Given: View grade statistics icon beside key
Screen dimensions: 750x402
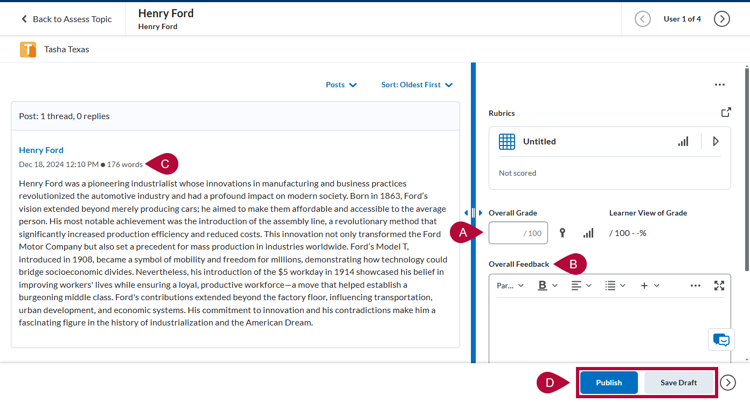Looking at the screenshot, I should tap(588, 233).
